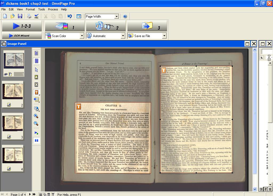
Task: Click the bold T text editor icon in status bar
Action: (53, 194)
